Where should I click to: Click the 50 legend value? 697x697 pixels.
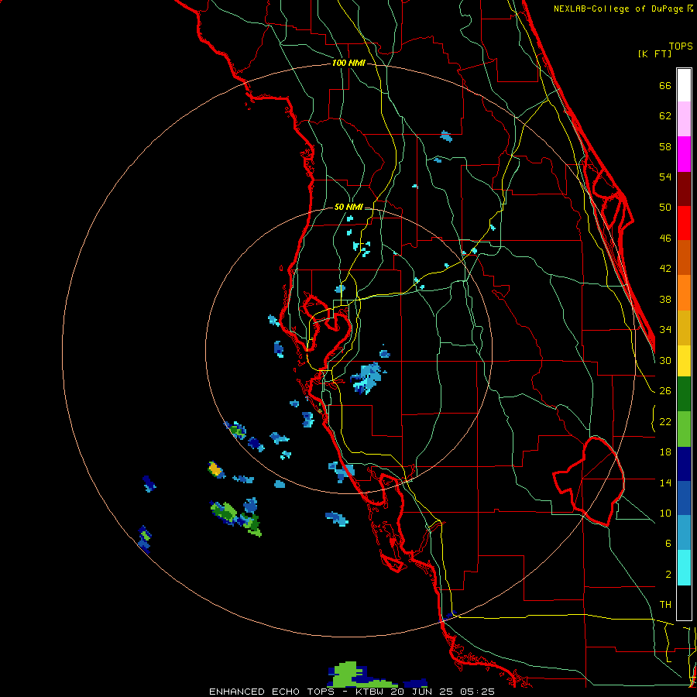click(x=665, y=207)
